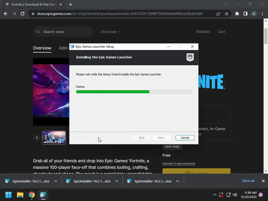Click the previous thumbnail arrow in carousel
The width and height of the screenshot is (268, 201).
[x=37, y=138]
